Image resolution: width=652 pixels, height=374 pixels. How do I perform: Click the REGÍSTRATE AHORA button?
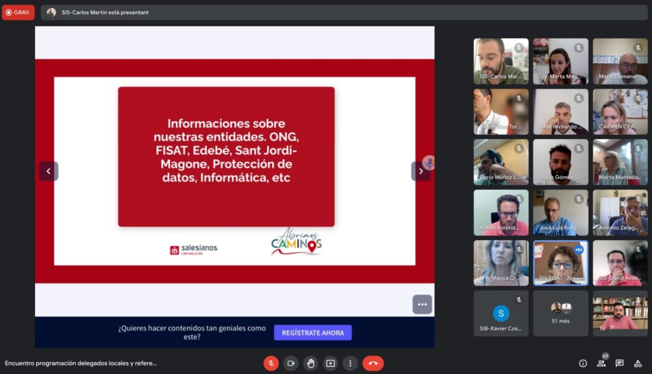pos(313,332)
